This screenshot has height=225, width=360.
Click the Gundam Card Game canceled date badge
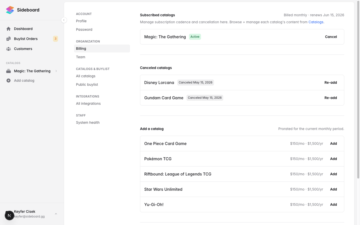click(x=205, y=98)
